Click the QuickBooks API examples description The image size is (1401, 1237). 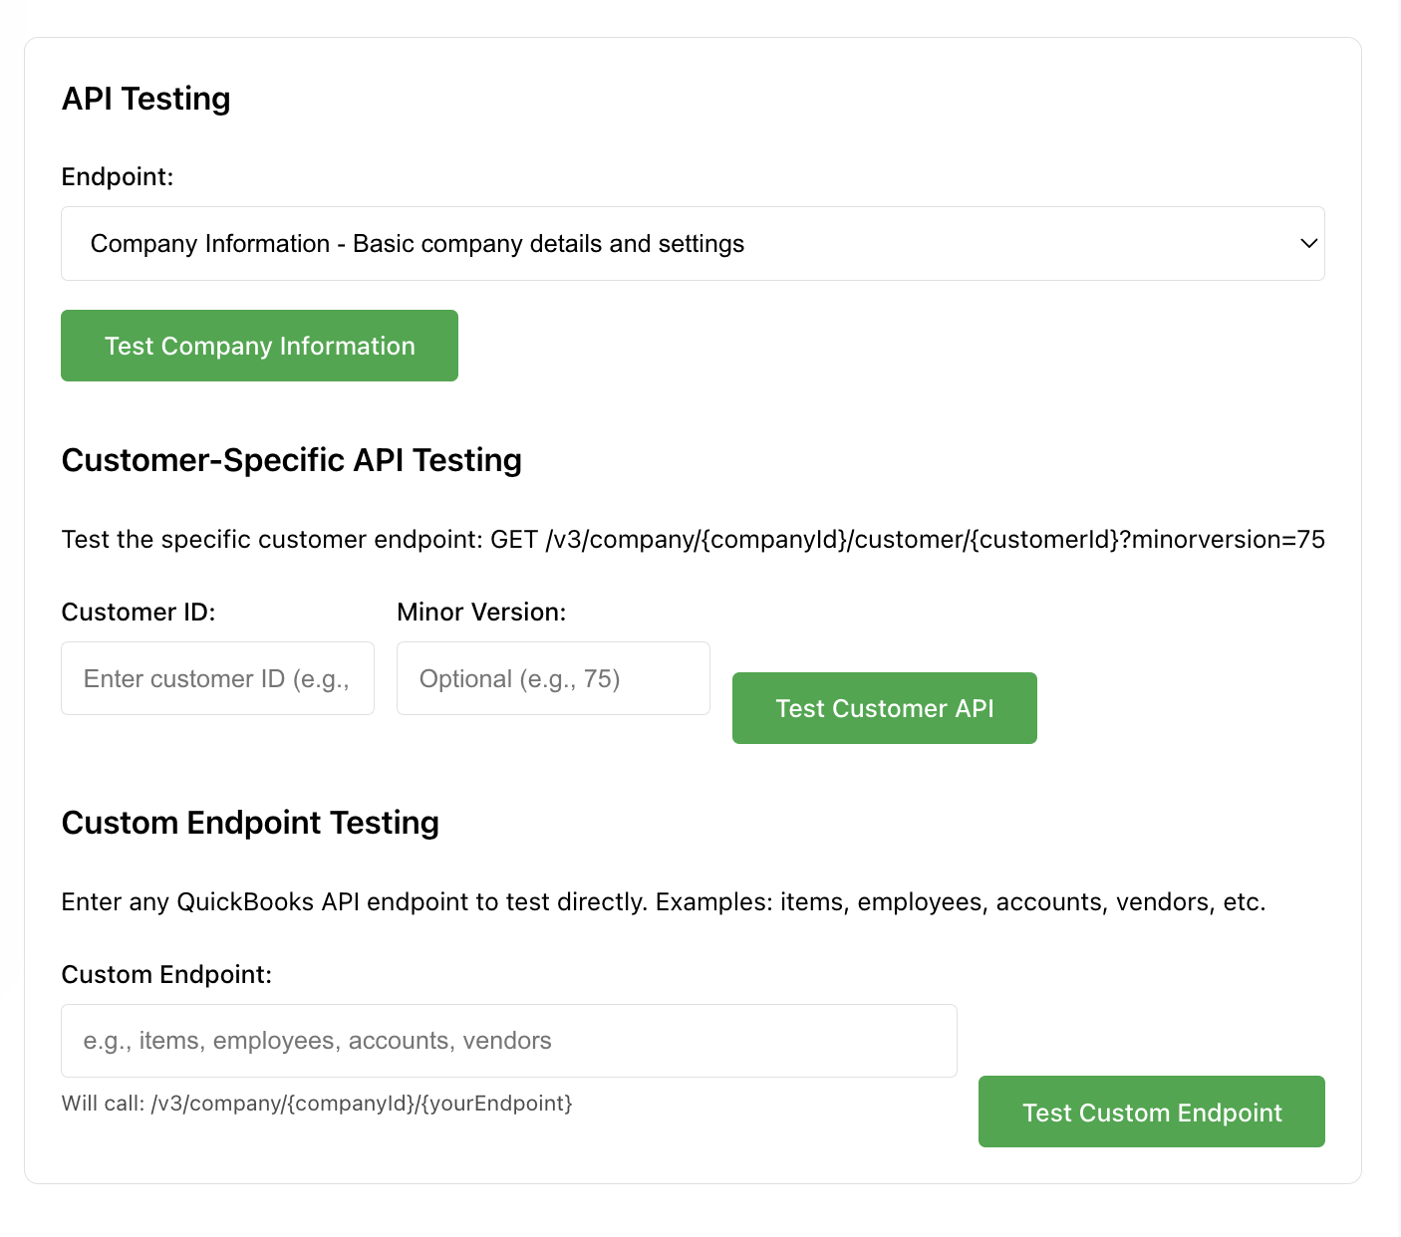click(663, 902)
